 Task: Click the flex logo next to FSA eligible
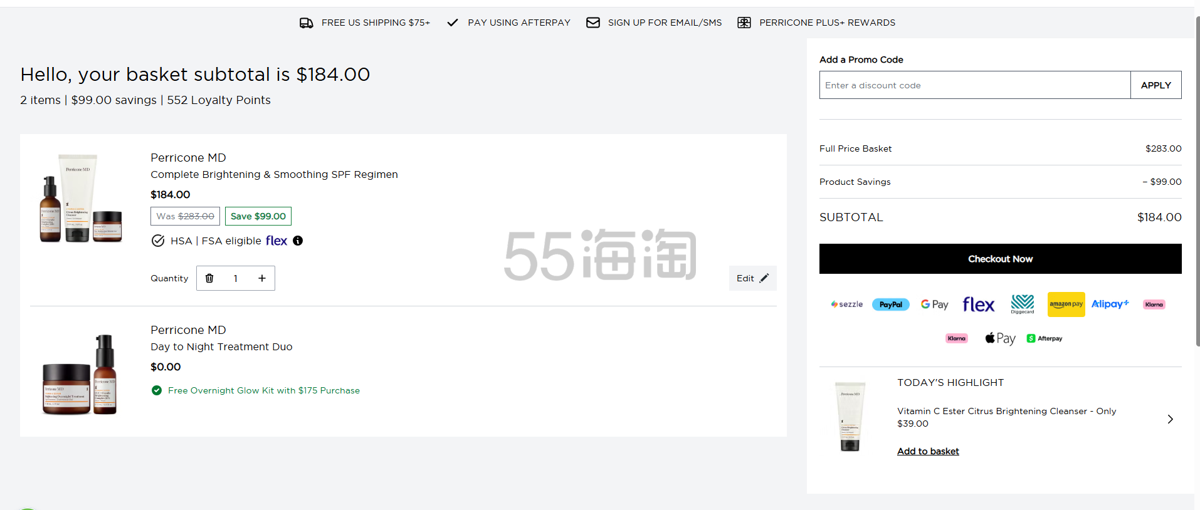point(276,241)
